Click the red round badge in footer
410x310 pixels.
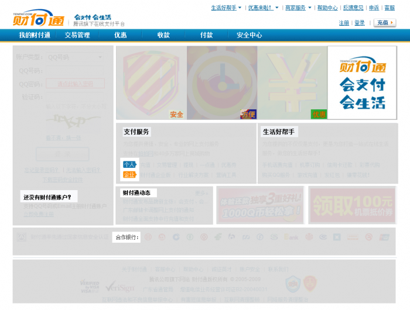pyautogui.click(x=310, y=284)
